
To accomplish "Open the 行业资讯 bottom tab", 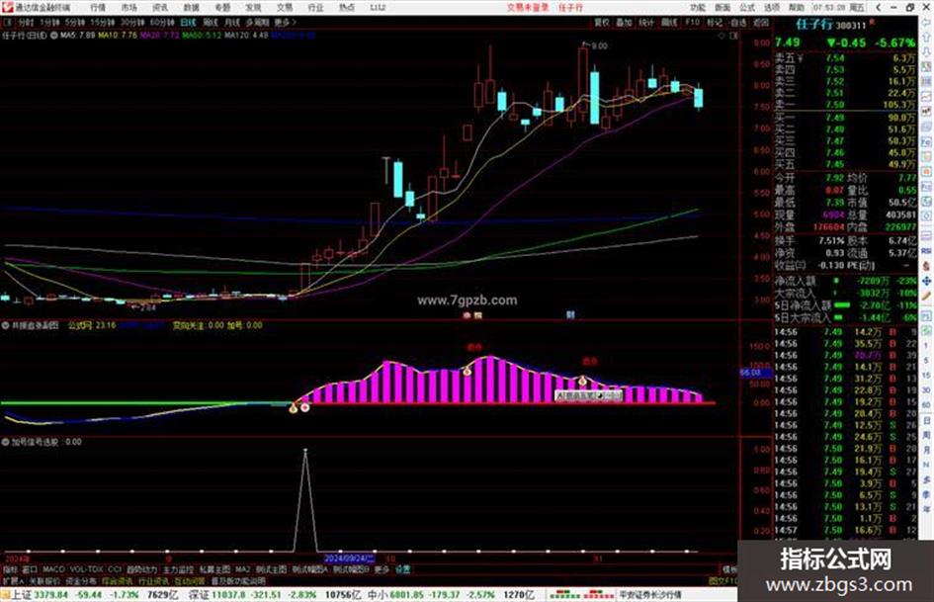I will point(153,580).
